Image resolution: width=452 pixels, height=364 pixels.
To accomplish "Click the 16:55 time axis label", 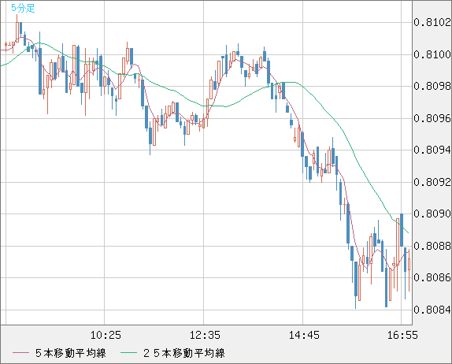I will click(x=402, y=335).
